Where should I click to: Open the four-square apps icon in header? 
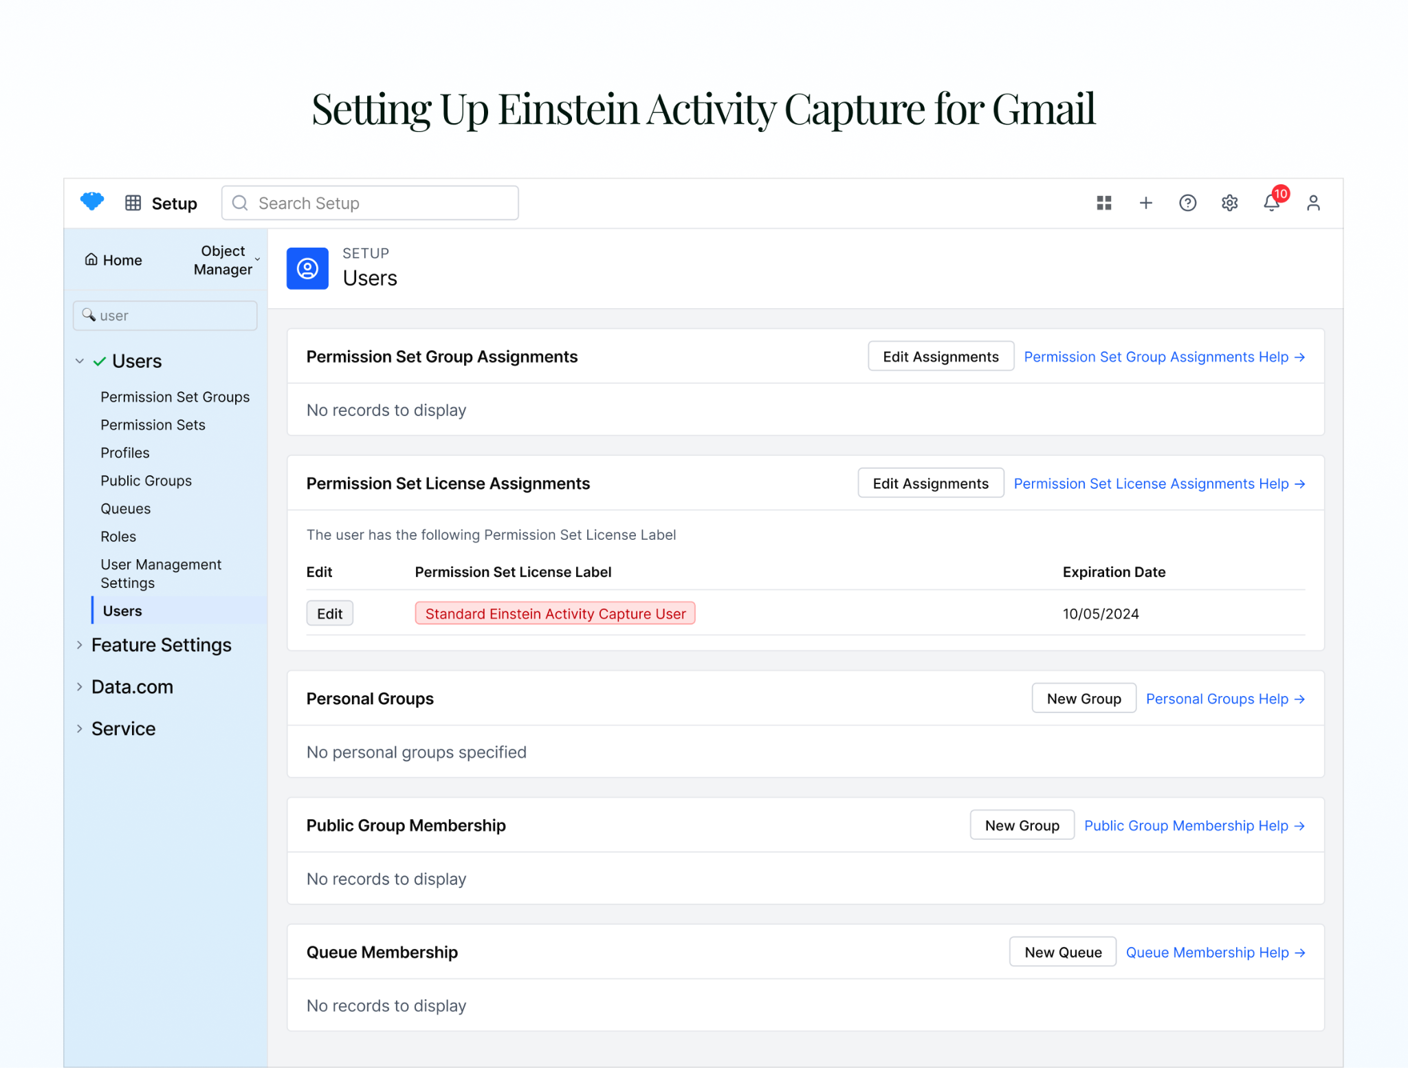click(x=1103, y=203)
